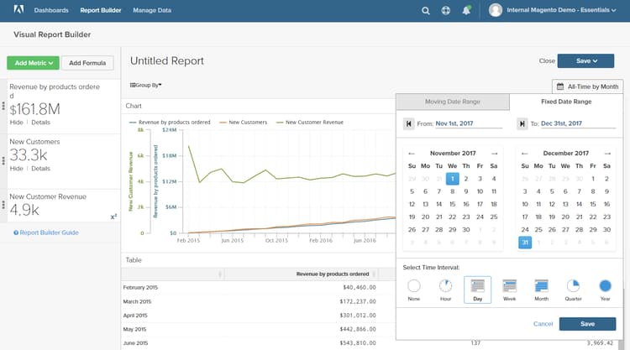Open the Group By dropdown
This screenshot has width=630, height=350.
pos(145,85)
